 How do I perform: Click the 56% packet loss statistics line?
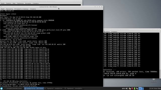point(130,72)
